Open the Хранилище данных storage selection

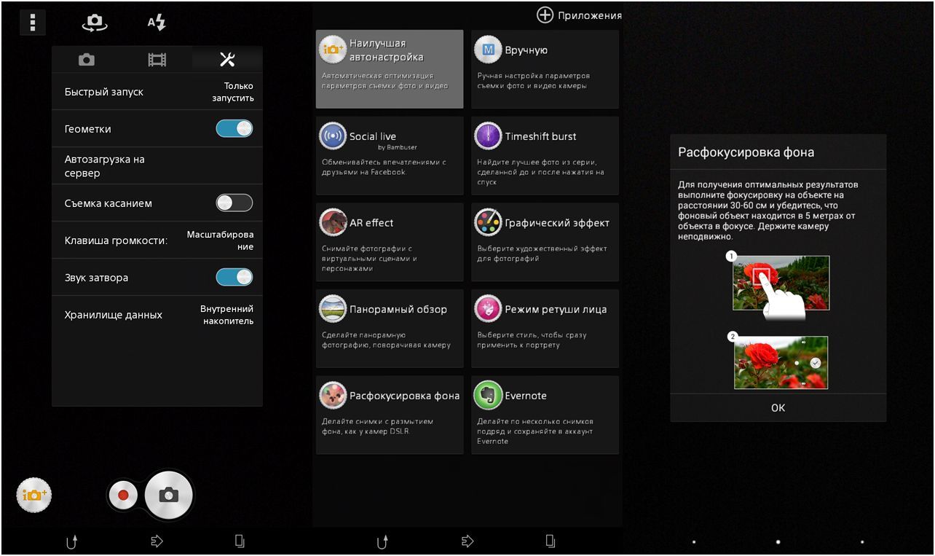157,315
